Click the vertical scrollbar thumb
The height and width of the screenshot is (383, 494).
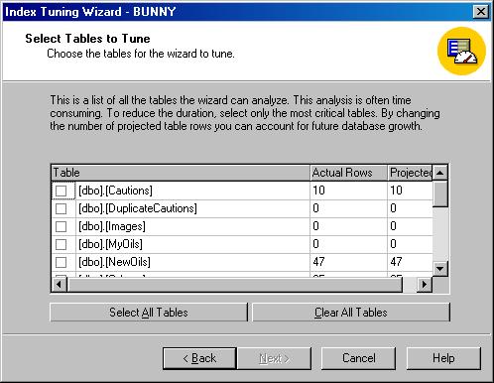[440, 193]
